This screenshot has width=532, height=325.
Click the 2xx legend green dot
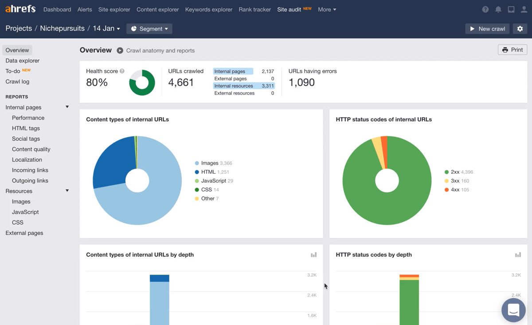click(x=446, y=172)
